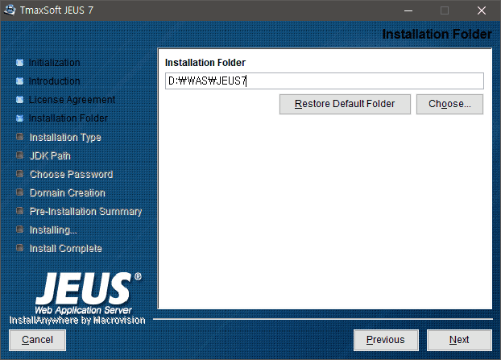Select the Initialization step bullet icon

click(20, 63)
